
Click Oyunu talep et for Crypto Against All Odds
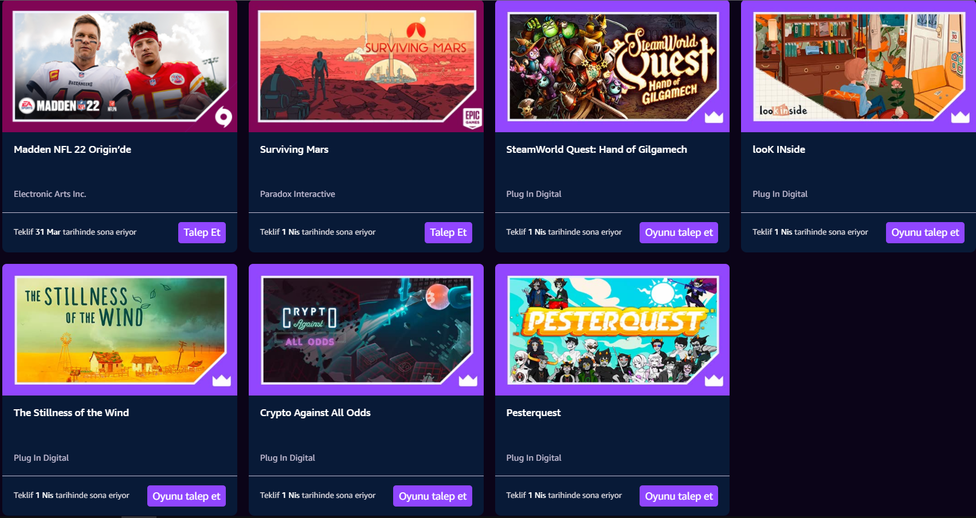point(433,496)
